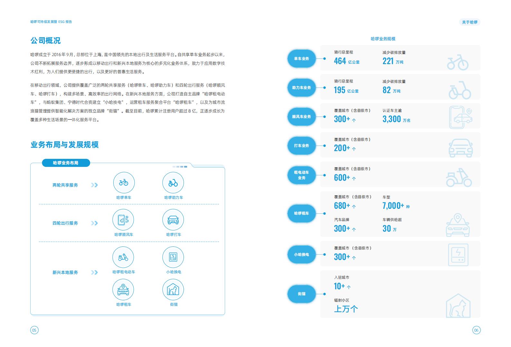Viewport: 511px width, 347px height.
Task: Click the 新兴本地服务 label
Action: 65,273
